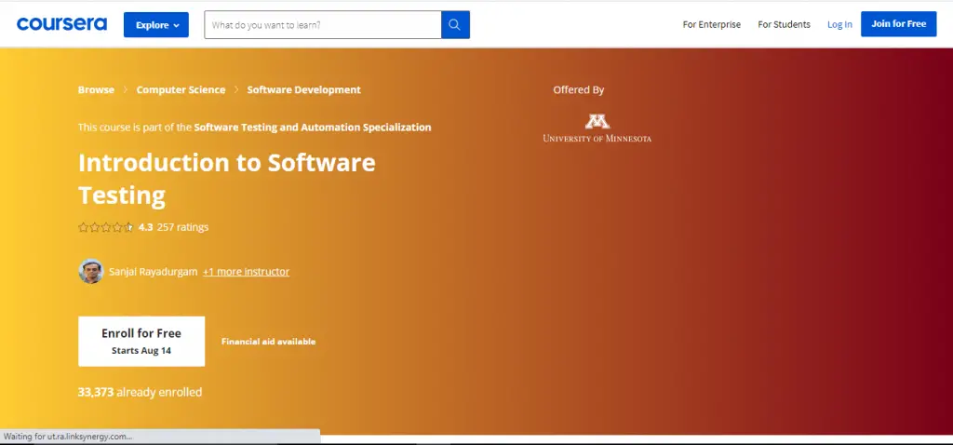
Task: Click the Log In link
Action: 839,25
